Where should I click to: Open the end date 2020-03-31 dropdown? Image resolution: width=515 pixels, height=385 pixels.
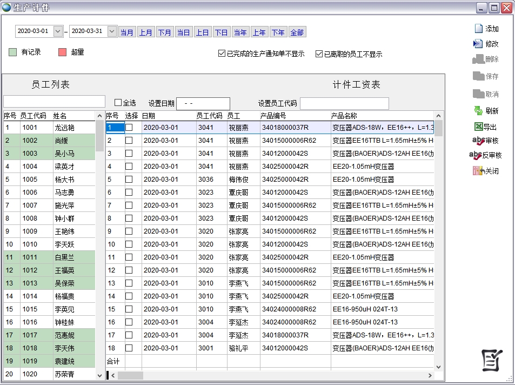pyautogui.click(x=112, y=31)
